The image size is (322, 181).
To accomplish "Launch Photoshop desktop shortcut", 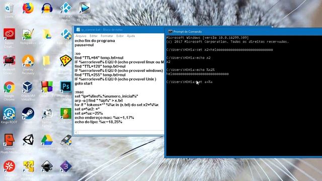I will [x=66, y=86].
